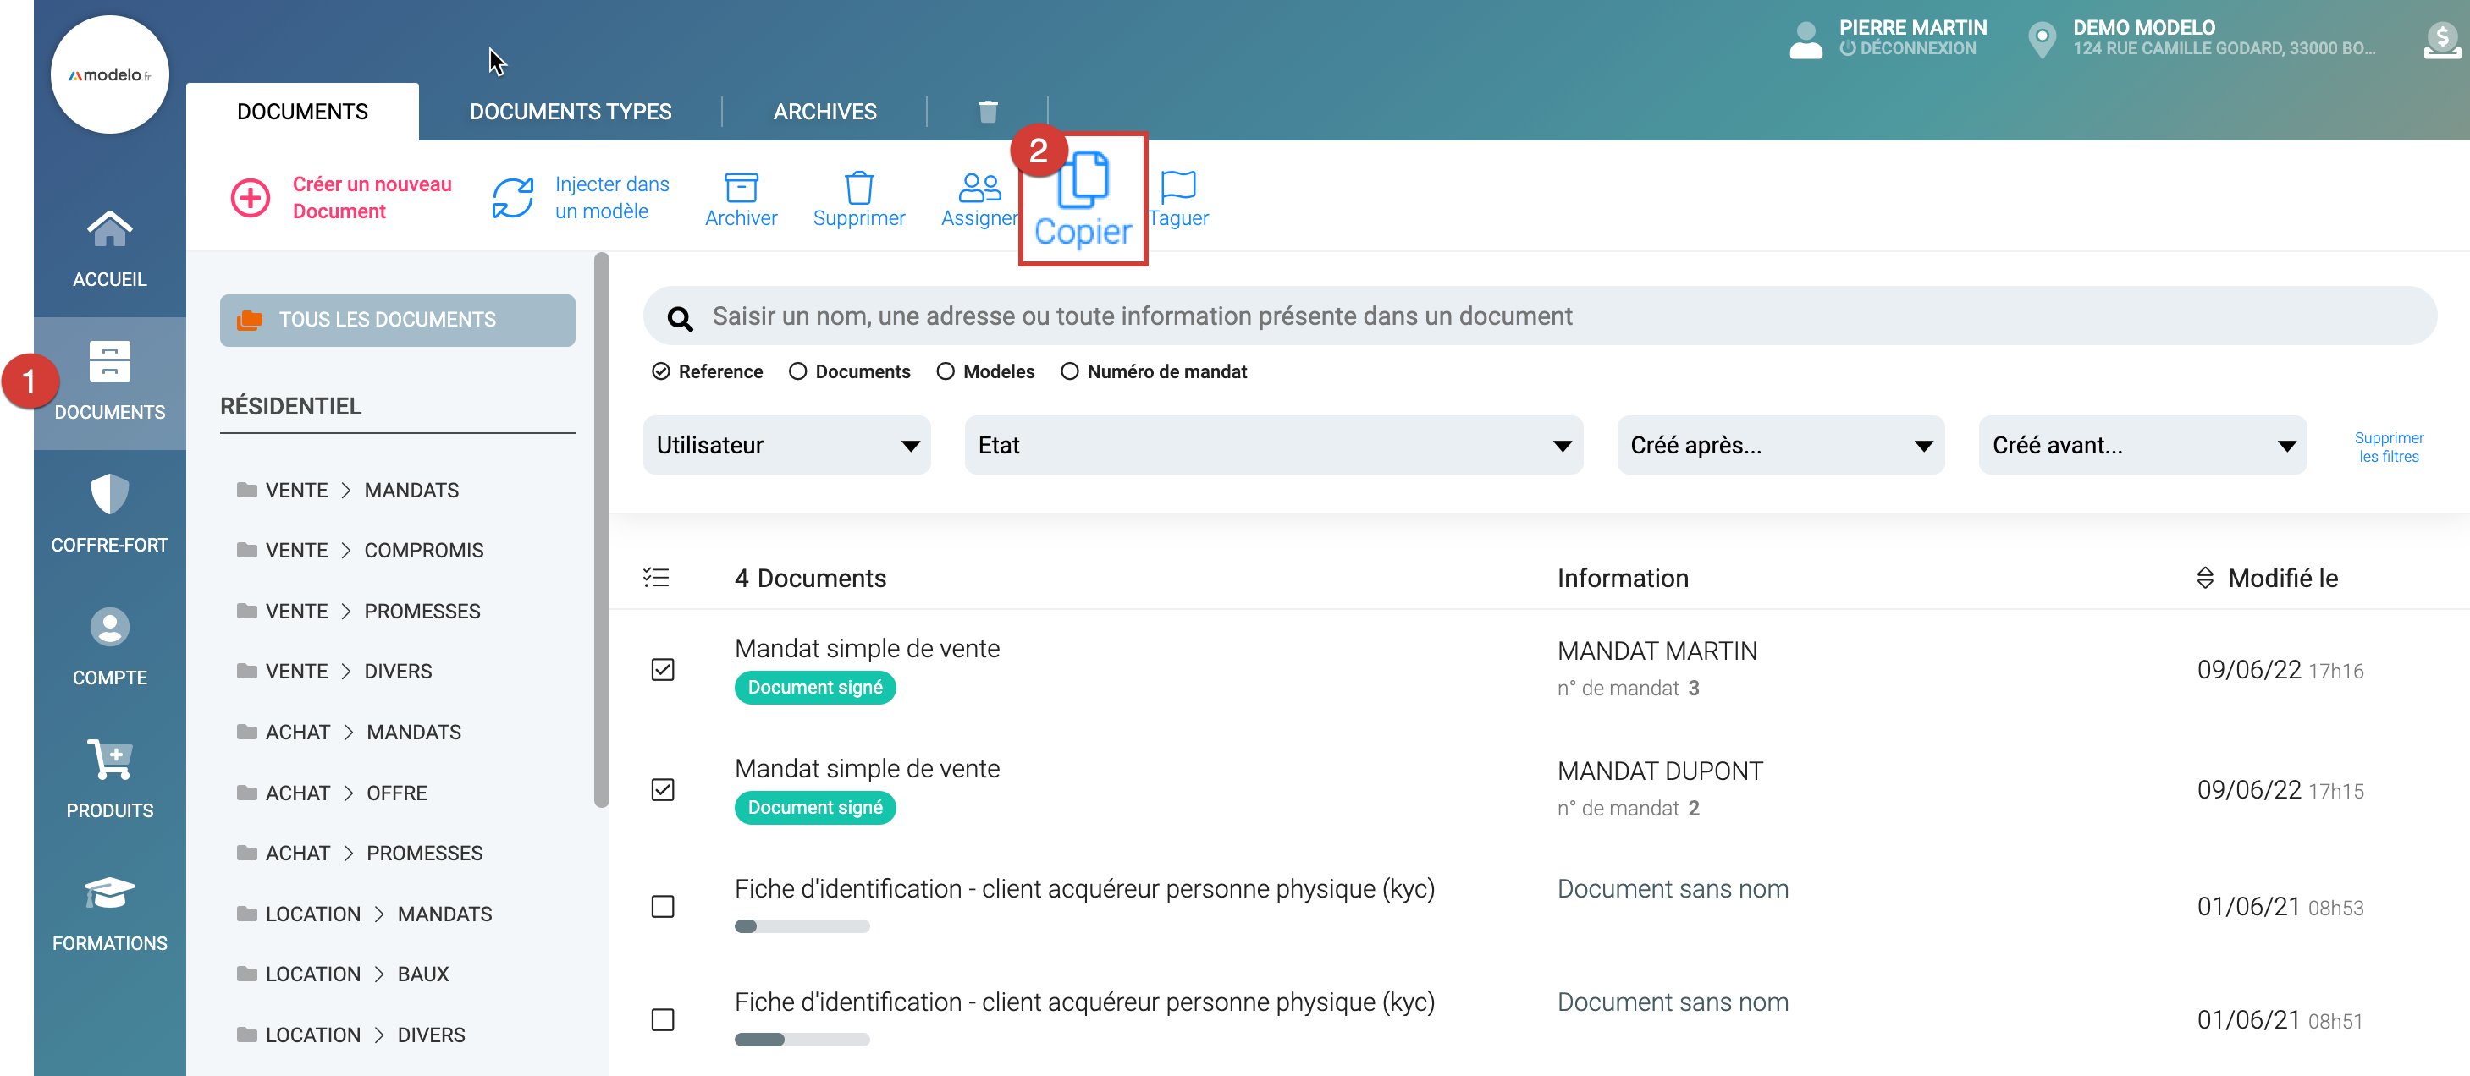2470x1076 pixels.
Task: Click the Supprimer trash icon in toolbar
Action: point(858,188)
